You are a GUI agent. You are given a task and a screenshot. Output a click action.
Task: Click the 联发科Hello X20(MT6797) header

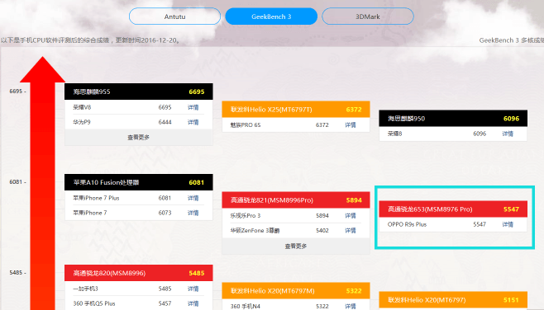point(453,299)
